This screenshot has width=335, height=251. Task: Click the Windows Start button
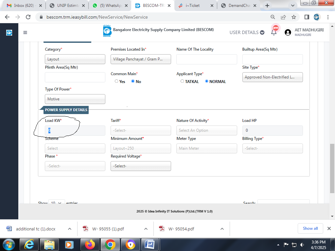click(x=9, y=244)
